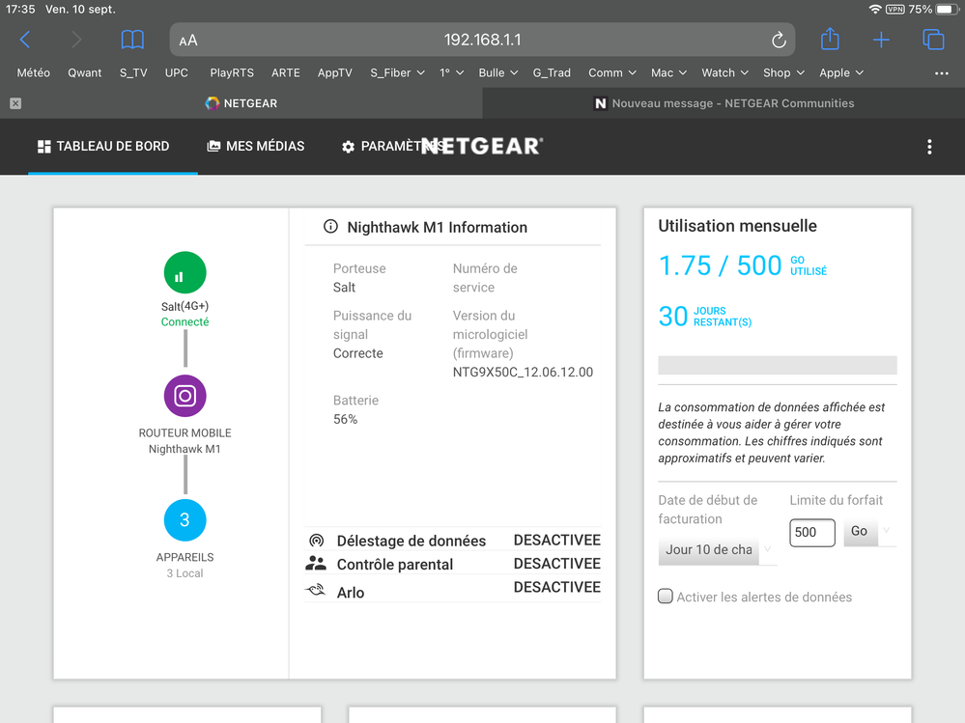The image size is (965, 723).
Task: Open the Safari share sheet icon
Action: [830, 39]
